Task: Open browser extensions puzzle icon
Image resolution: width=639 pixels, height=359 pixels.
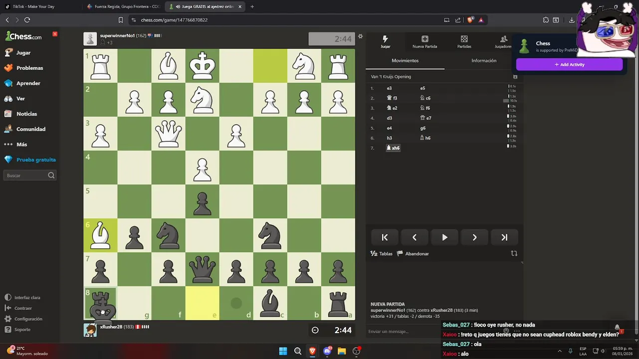Action: click(x=546, y=20)
